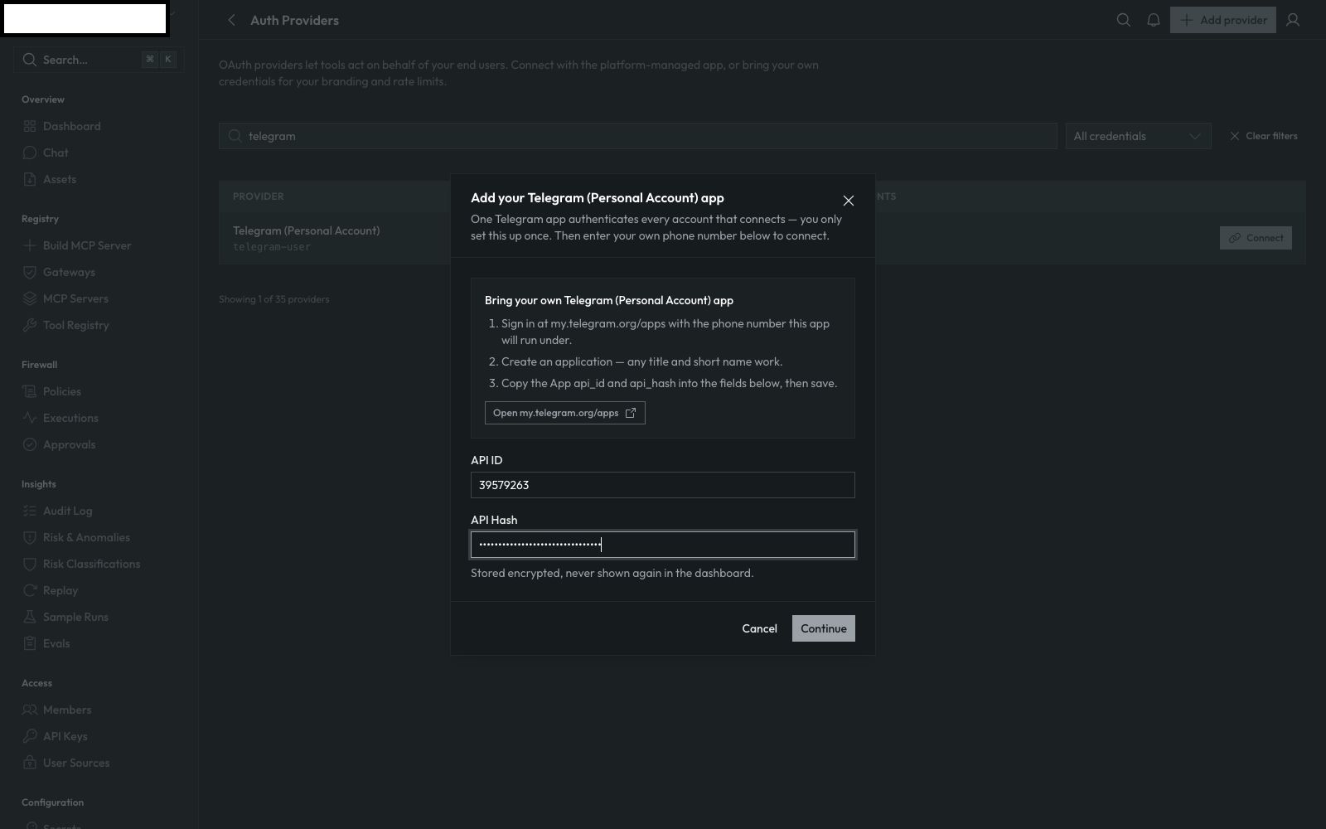Click the Replay icon in the sidebar
The image size is (1326, 829).
(x=30, y=590)
